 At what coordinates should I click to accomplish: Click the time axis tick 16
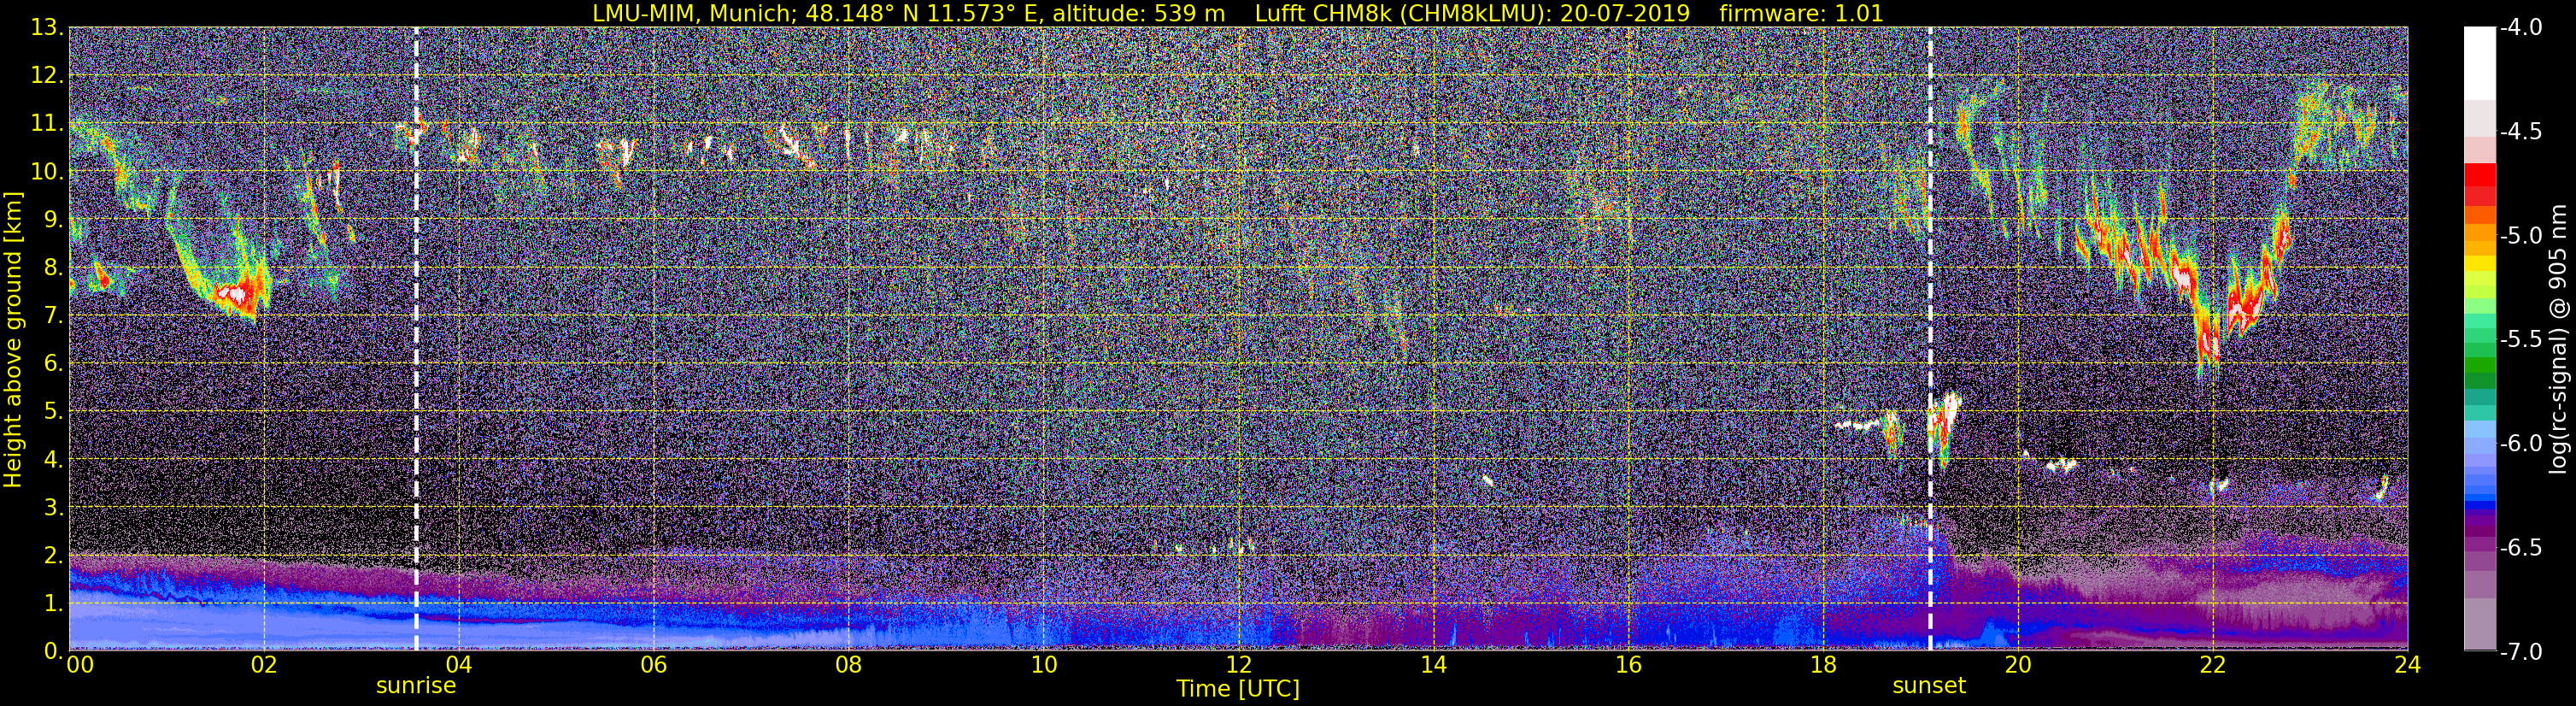(x=1628, y=665)
